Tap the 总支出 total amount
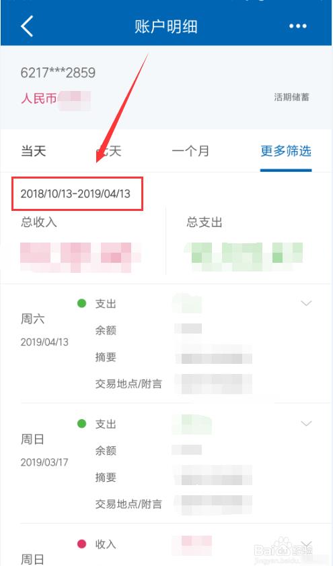This screenshot has width=333, height=566. tap(244, 257)
